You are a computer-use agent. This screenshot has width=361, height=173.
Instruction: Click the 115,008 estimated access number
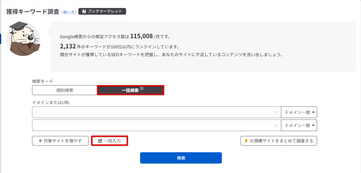pos(141,36)
